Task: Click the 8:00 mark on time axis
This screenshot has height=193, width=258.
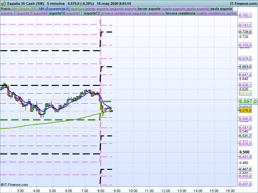Action: click(101, 190)
